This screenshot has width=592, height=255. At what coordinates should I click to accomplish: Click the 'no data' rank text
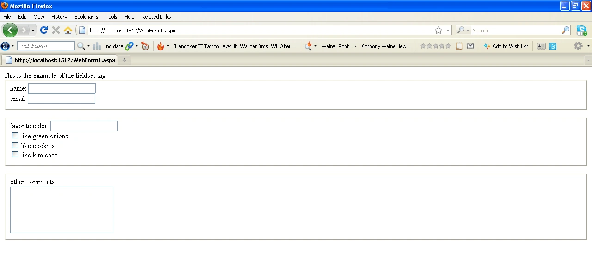pos(114,46)
